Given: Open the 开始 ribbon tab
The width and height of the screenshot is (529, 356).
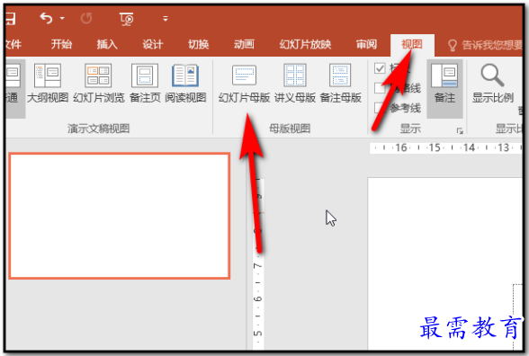Looking at the screenshot, I should tap(61, 44).
